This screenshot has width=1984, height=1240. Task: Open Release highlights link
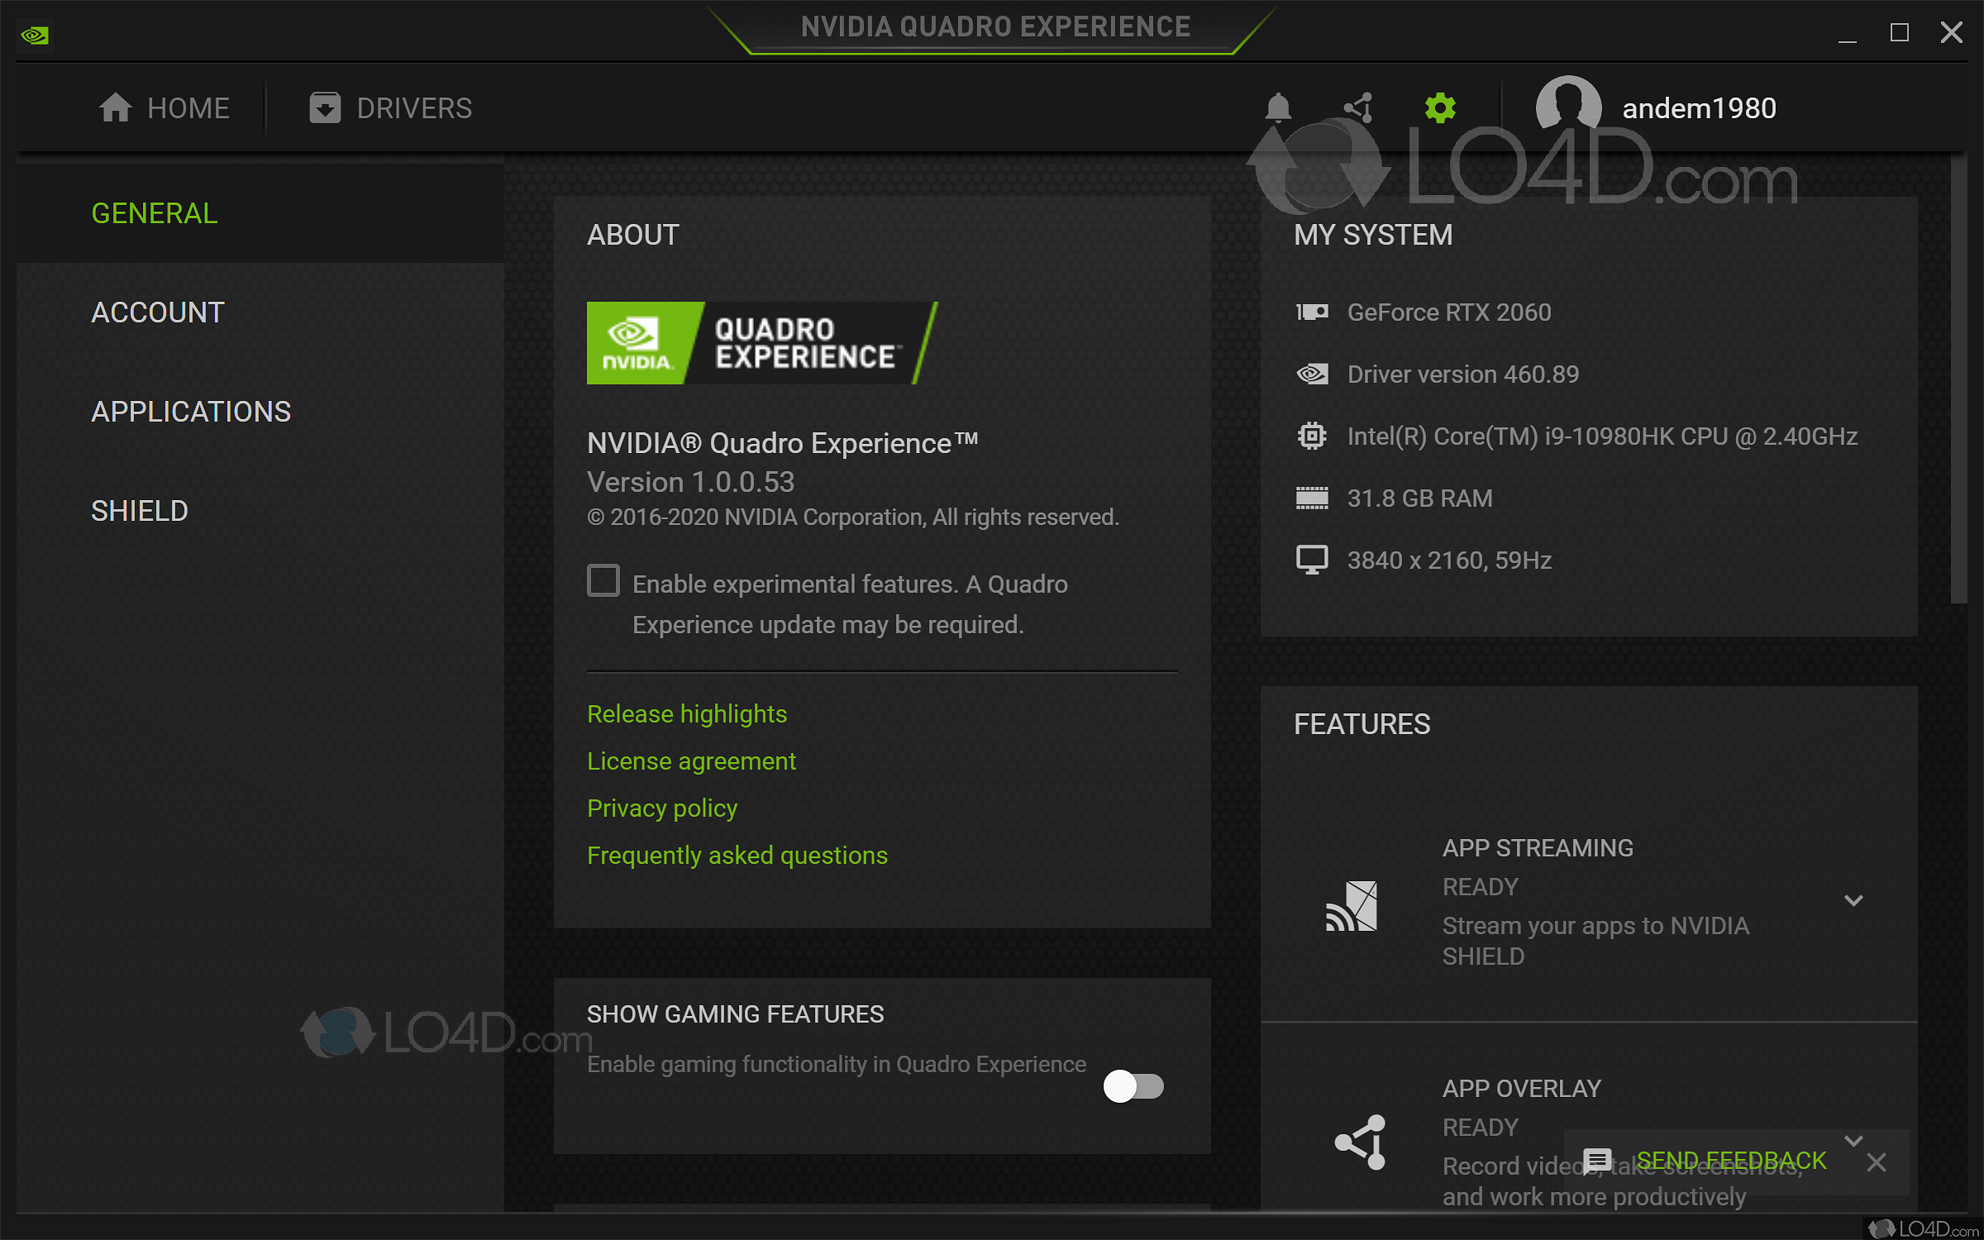pos(686,714)
